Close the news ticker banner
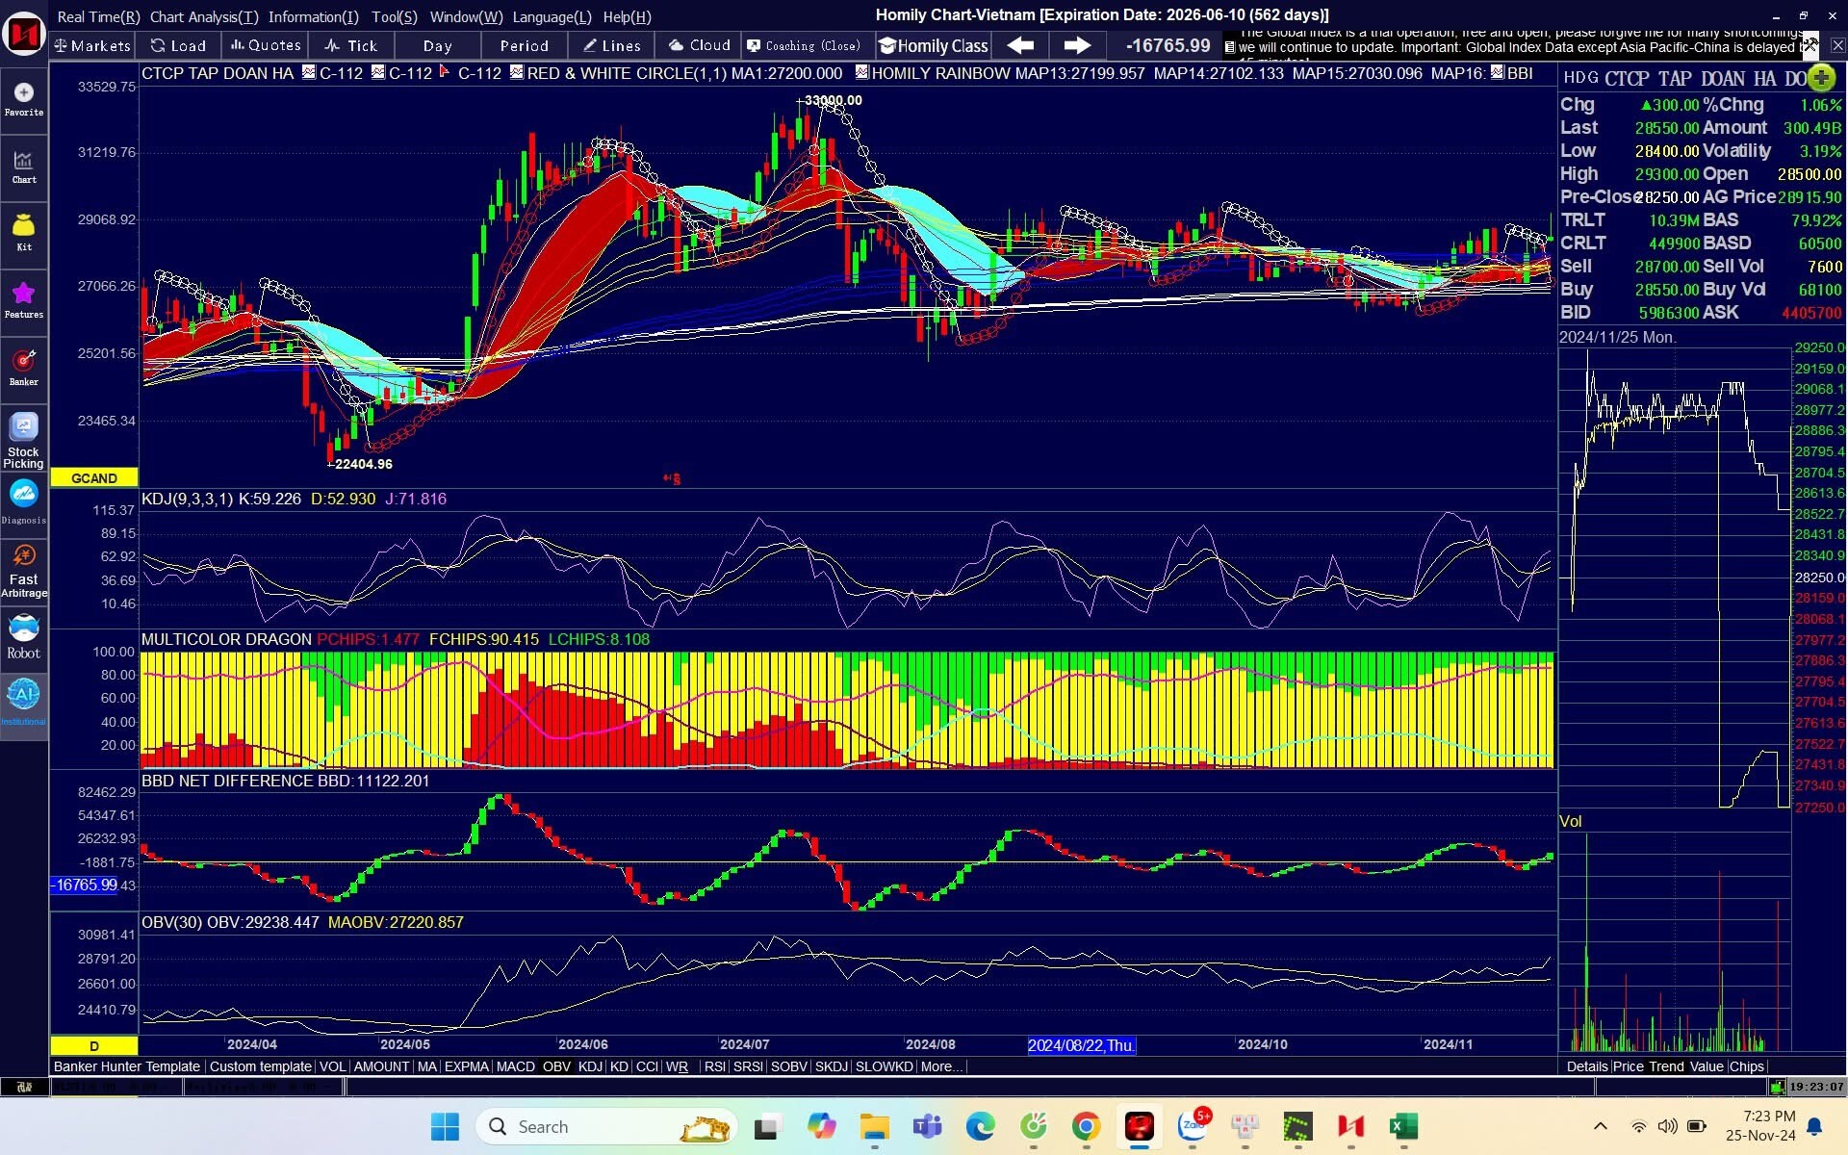Viewport: 1848px width, 1155px height. [1837, 45]
